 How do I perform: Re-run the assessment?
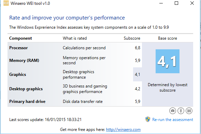[x=173, y=120]
